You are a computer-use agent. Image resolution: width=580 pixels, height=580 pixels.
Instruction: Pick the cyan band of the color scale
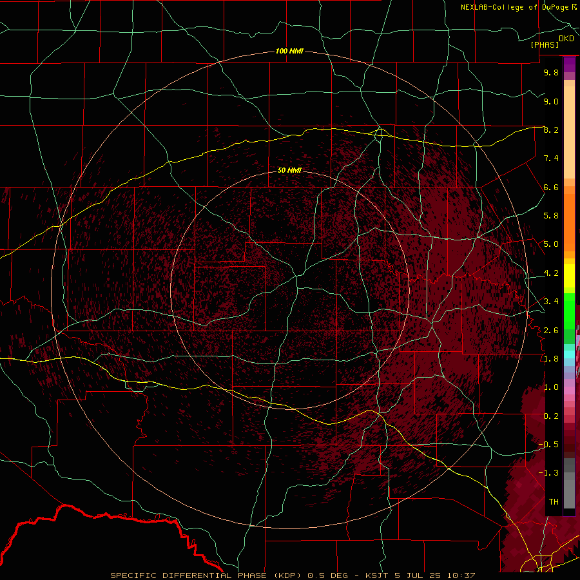(x=569, y=354)
